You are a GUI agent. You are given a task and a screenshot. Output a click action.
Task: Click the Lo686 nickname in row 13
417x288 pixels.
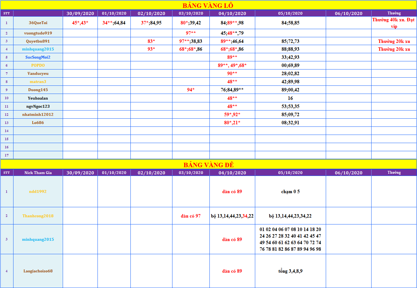click(x=38, y=123)
